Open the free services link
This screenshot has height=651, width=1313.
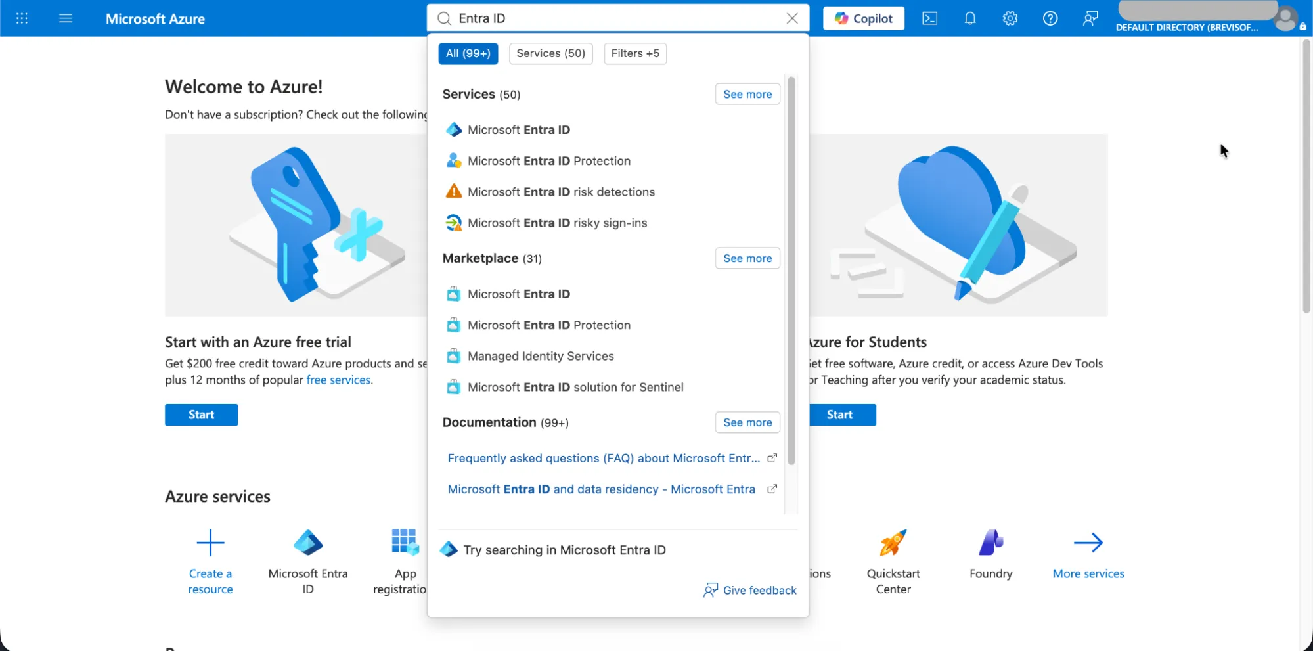(338, 380)
